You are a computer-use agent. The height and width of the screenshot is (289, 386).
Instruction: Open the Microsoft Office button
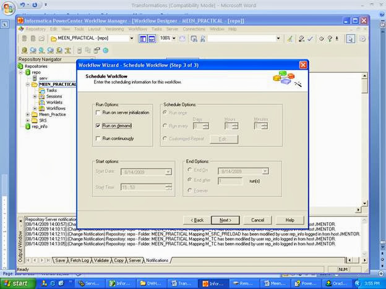(x=9, y=9)
